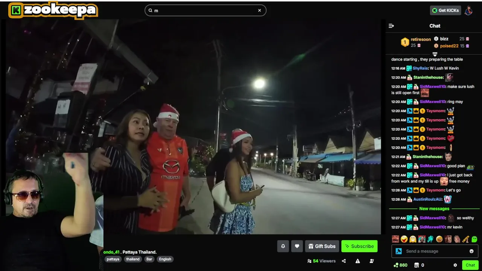The height and width of the screenshot is (271, 482).
Task: Open the emoji picker in message box
Action: [x=471, y=251]
